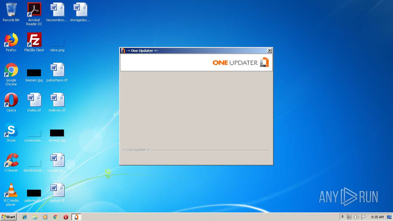
Task: Select the packus.rtf document
Action: [x=57, y=193]
